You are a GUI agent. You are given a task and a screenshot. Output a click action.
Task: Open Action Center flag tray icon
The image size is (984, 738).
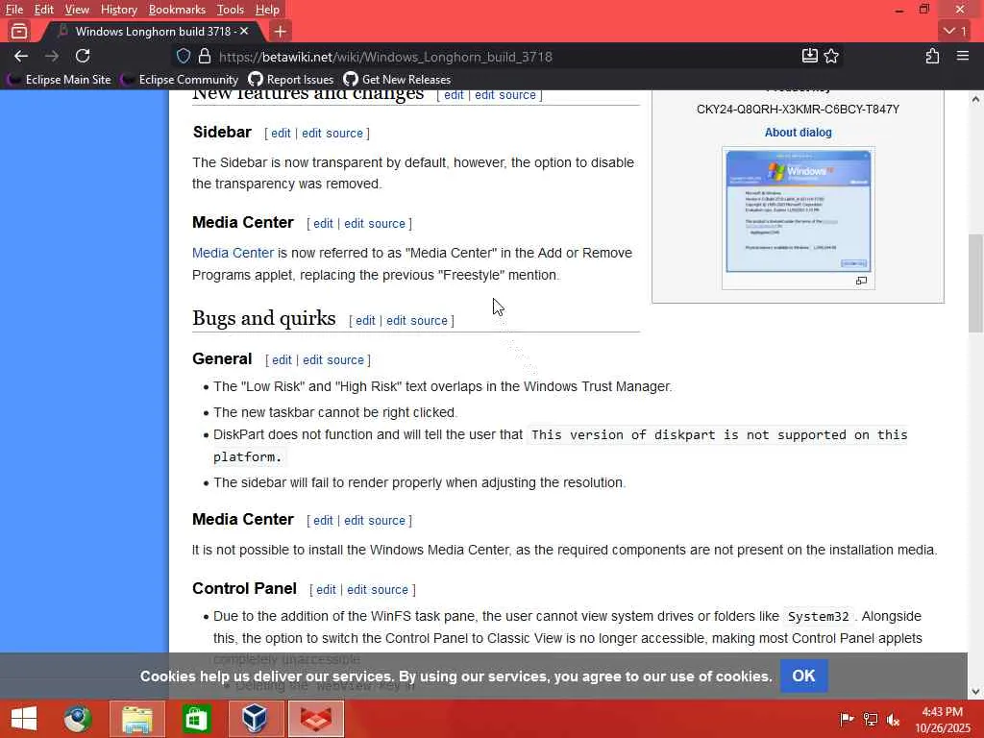click(x=847, y=719)
